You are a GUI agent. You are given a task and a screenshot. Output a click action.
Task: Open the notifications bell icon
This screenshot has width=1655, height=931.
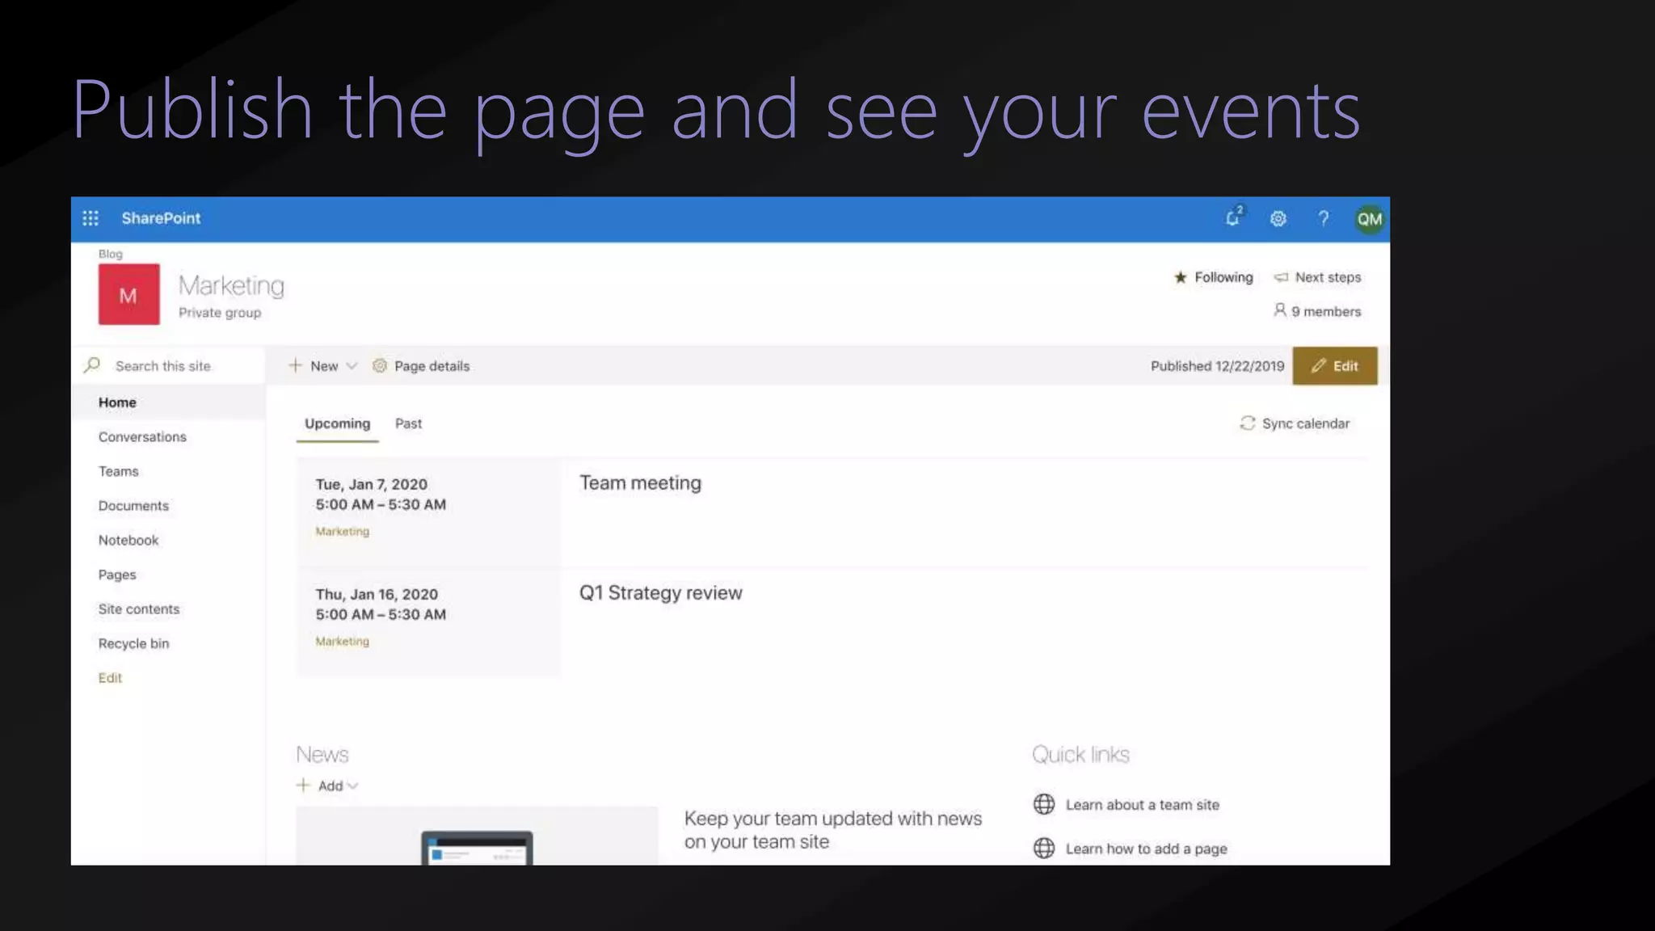[1234, 217]
